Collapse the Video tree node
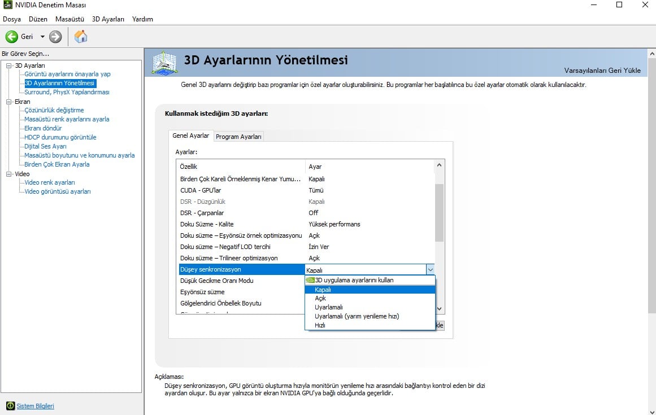The image size is (656, 415). [x=9, y=174]
